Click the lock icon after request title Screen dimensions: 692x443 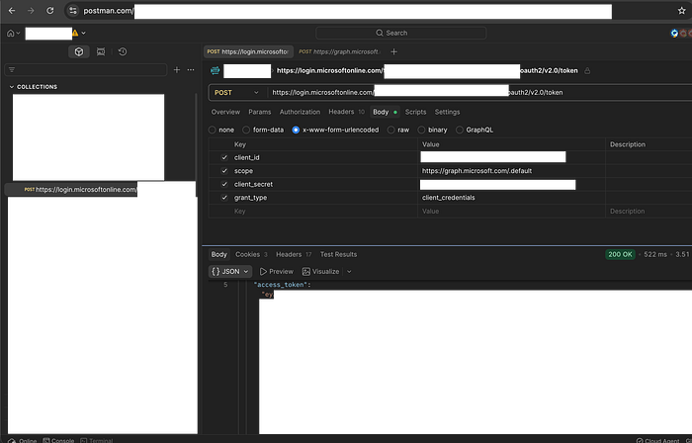click(587, 70)
